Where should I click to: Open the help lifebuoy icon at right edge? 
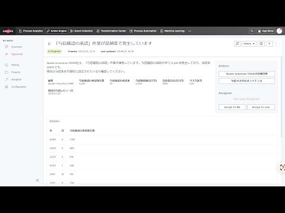coord(283,167)
